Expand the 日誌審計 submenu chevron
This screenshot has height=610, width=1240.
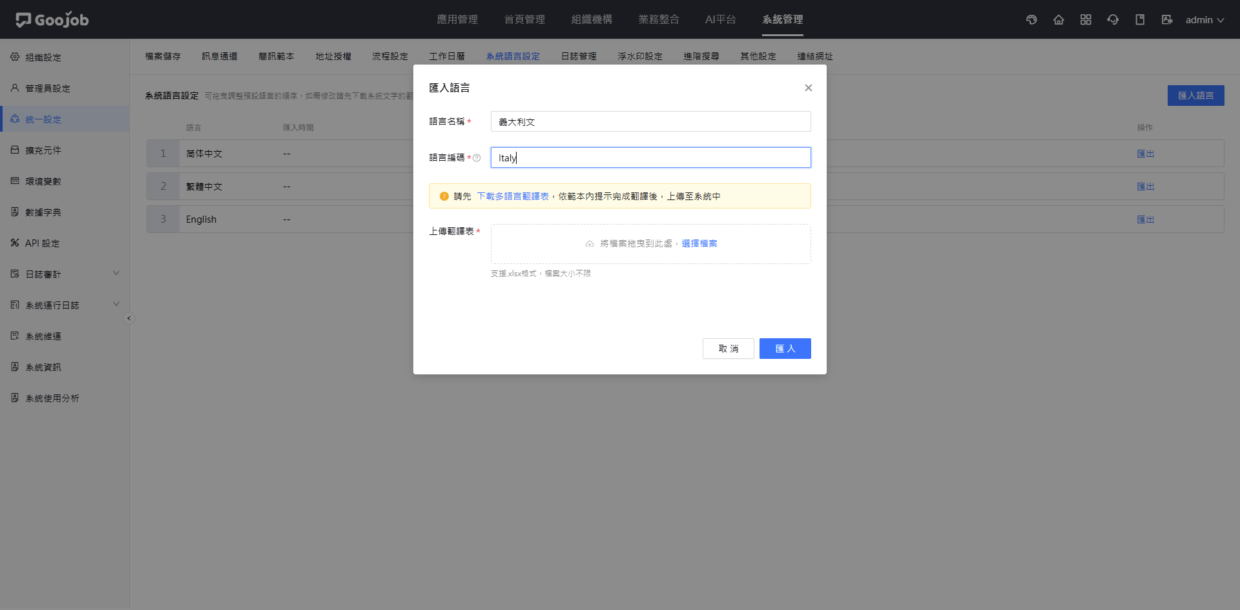(116, 273)
